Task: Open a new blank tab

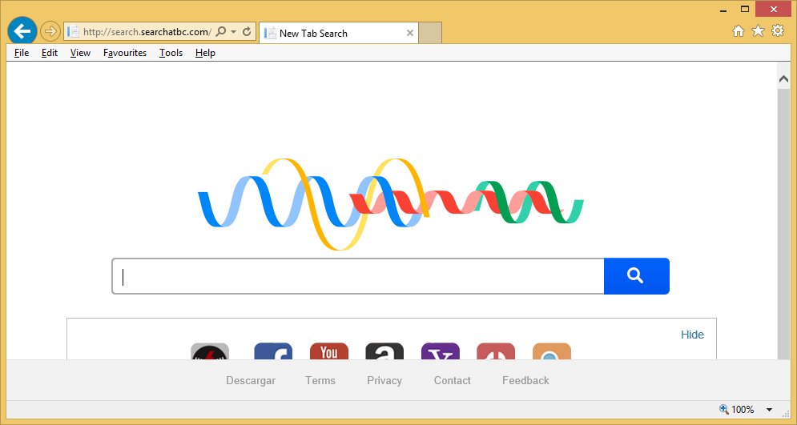Action: click(x=430, y=33)
